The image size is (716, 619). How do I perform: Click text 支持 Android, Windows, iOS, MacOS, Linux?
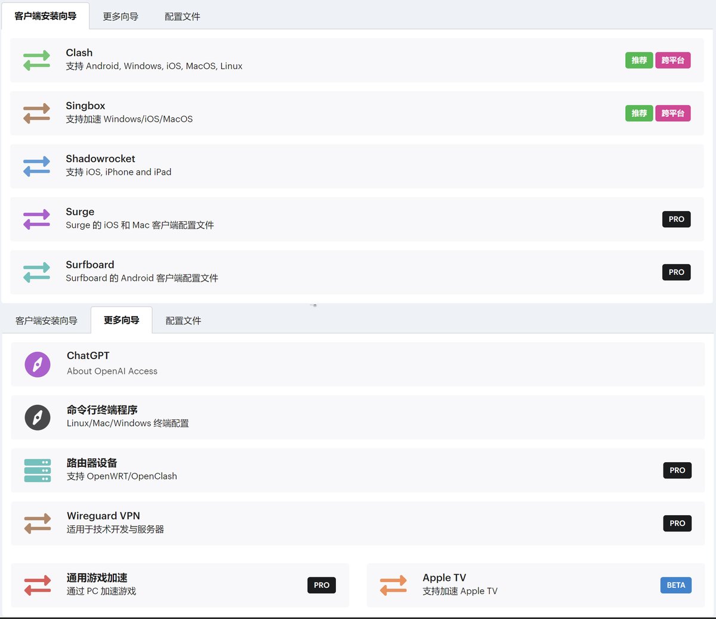click(x=154, y=66)
